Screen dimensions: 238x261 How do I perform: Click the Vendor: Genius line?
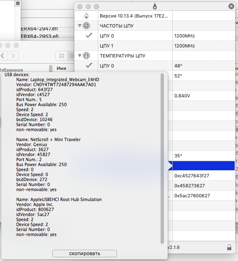pos(32,144)
